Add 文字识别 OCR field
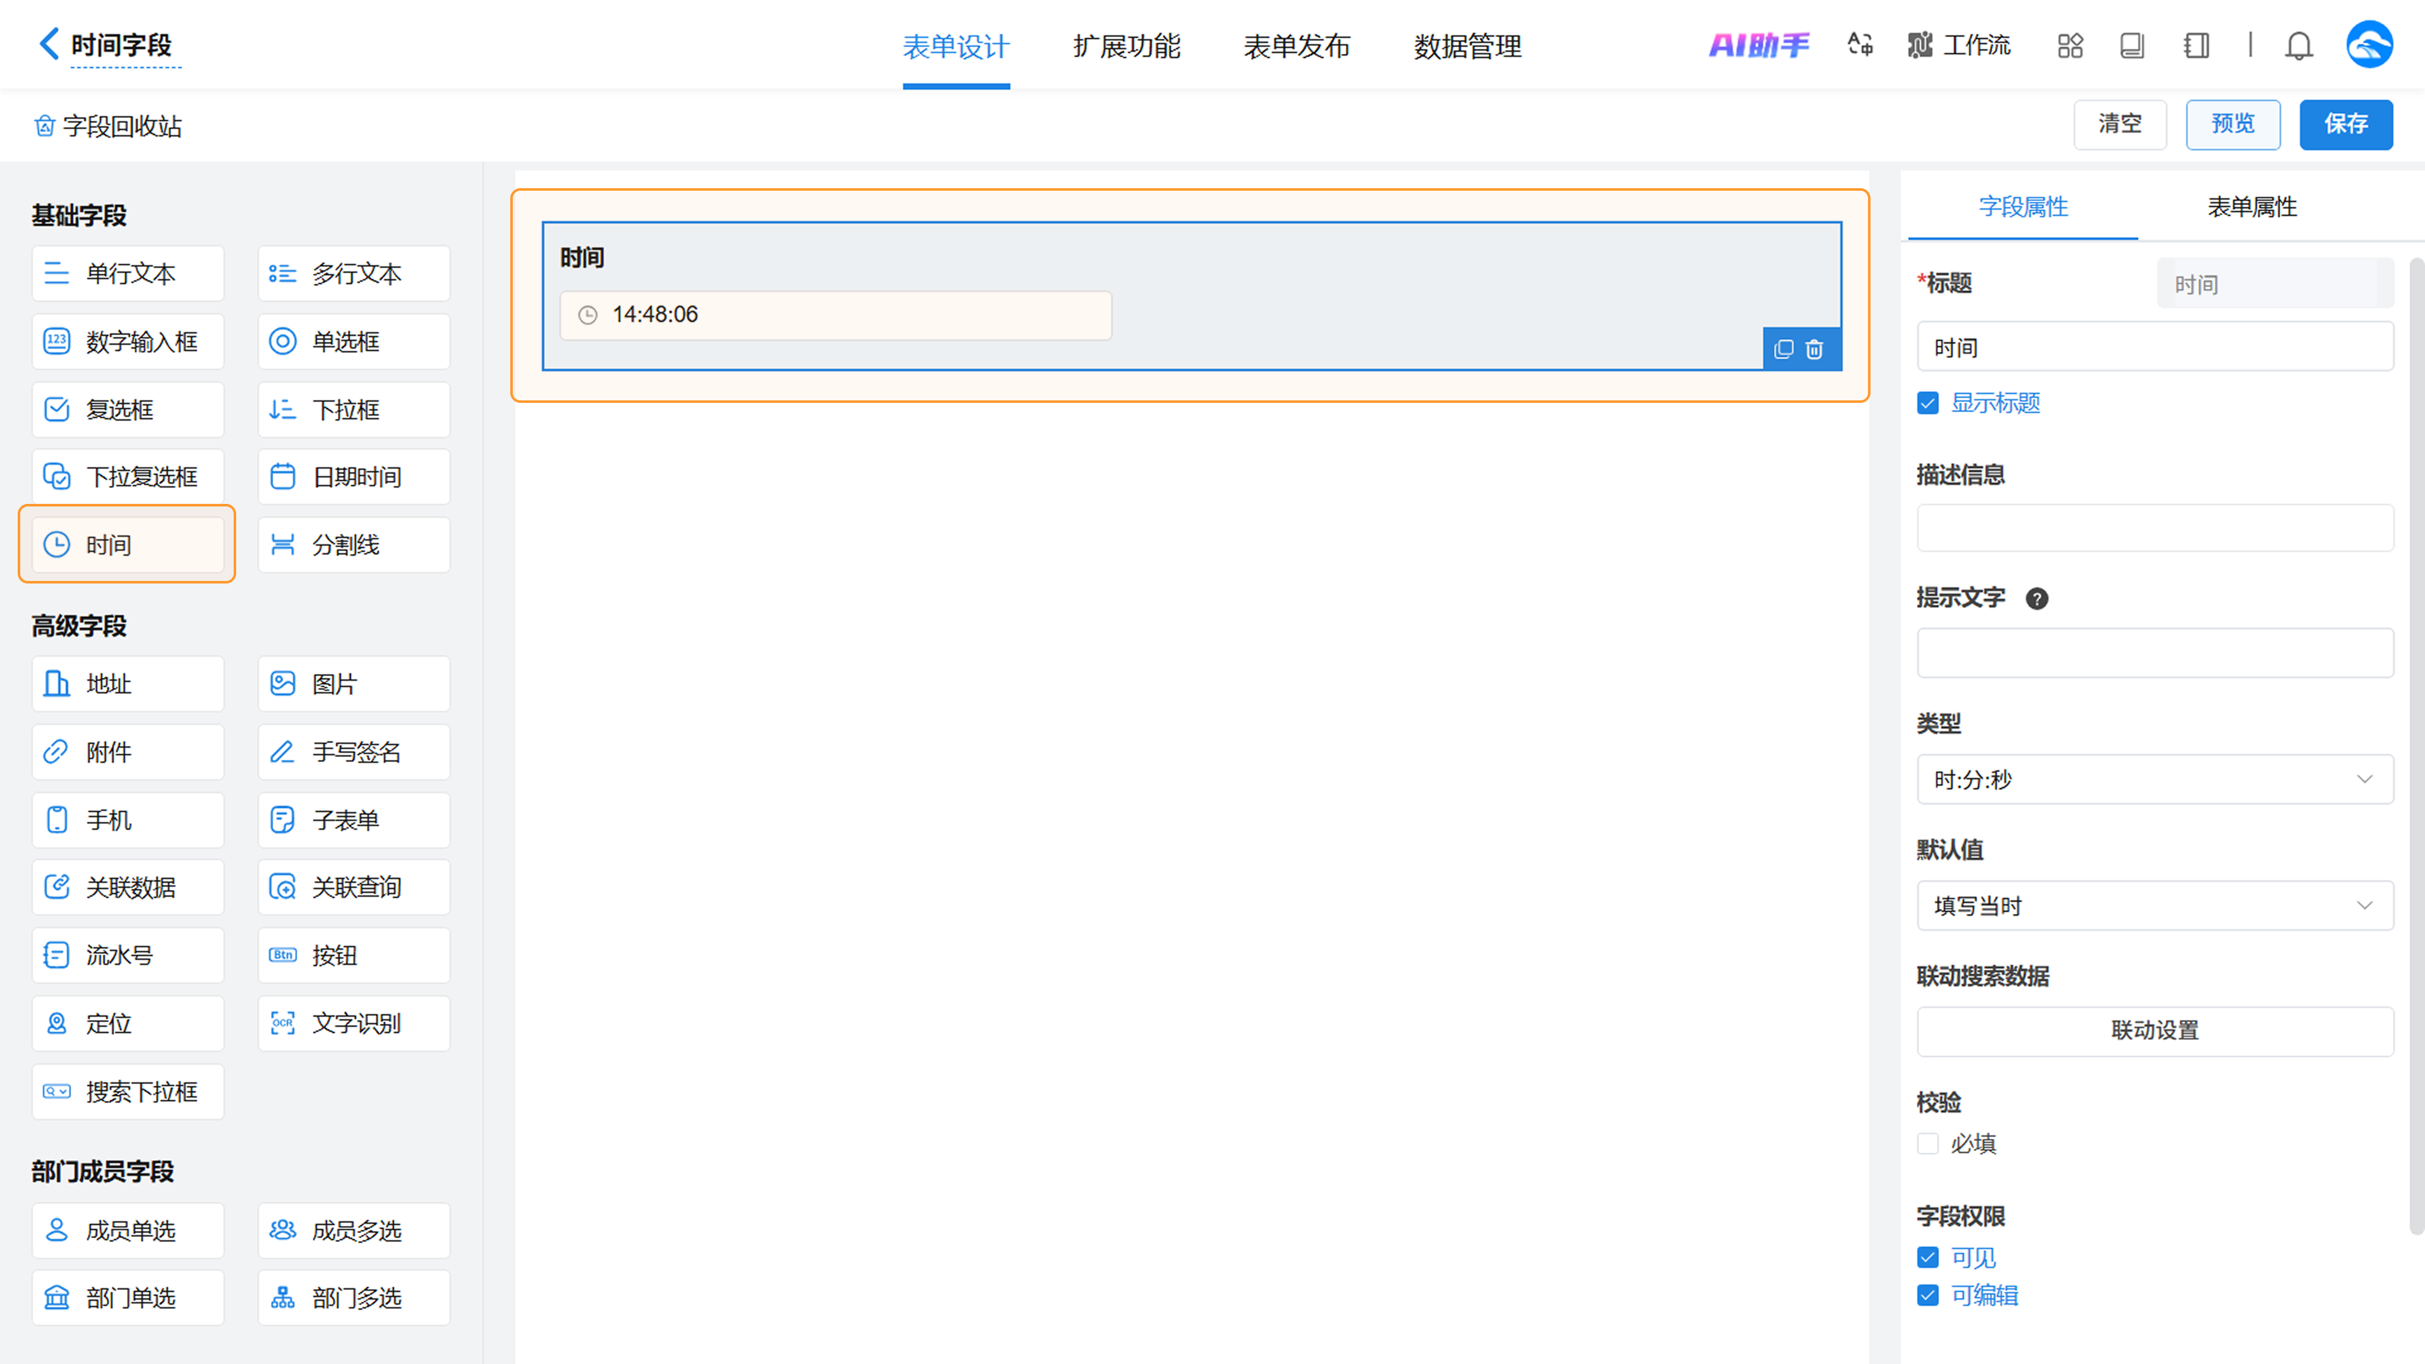 (x=354, y=1024)
